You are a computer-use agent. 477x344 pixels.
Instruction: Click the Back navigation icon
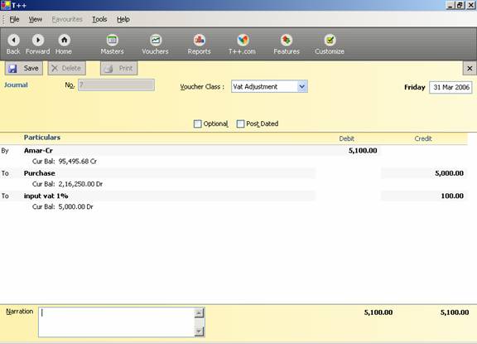(x=14, y=40)
